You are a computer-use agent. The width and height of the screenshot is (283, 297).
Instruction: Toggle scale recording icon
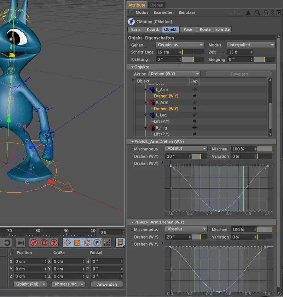coord(76,242)
